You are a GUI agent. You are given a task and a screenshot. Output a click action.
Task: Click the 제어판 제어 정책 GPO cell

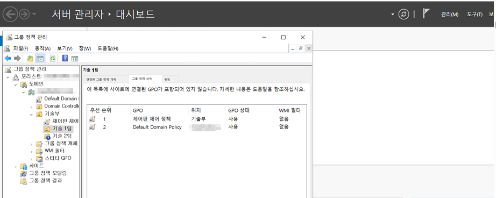click(152, 119)
